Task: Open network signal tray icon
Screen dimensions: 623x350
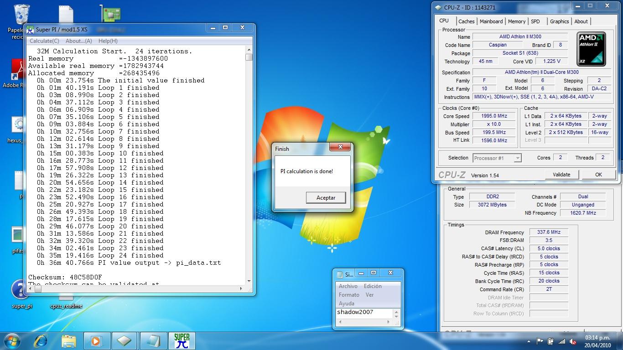Action: [562, 341]
